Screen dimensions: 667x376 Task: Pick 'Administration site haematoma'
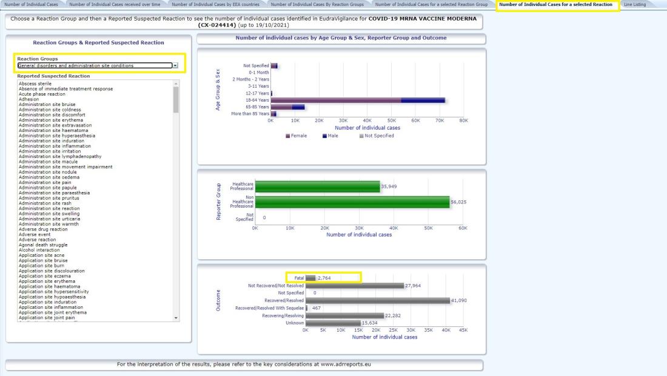(53, 130)
